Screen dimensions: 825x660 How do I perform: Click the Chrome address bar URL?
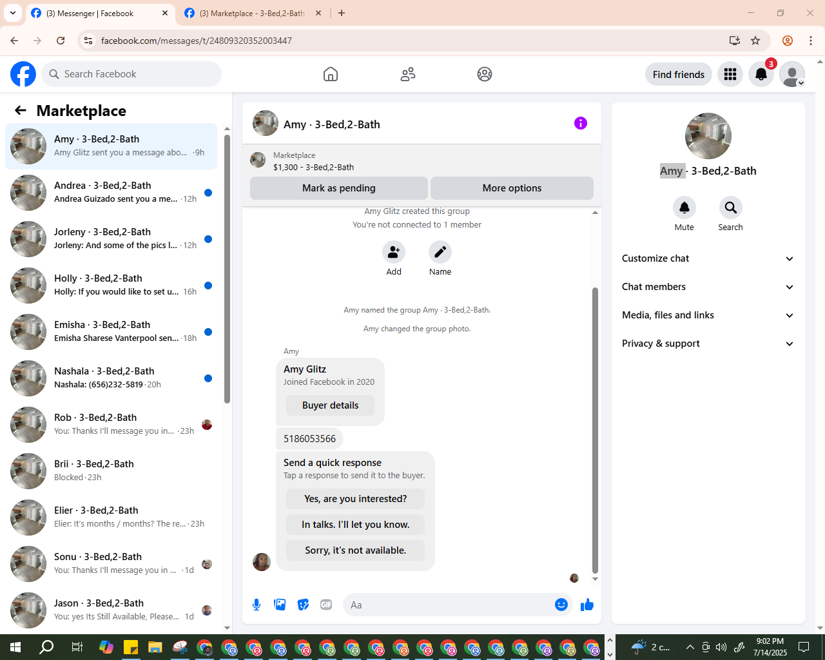196,41
